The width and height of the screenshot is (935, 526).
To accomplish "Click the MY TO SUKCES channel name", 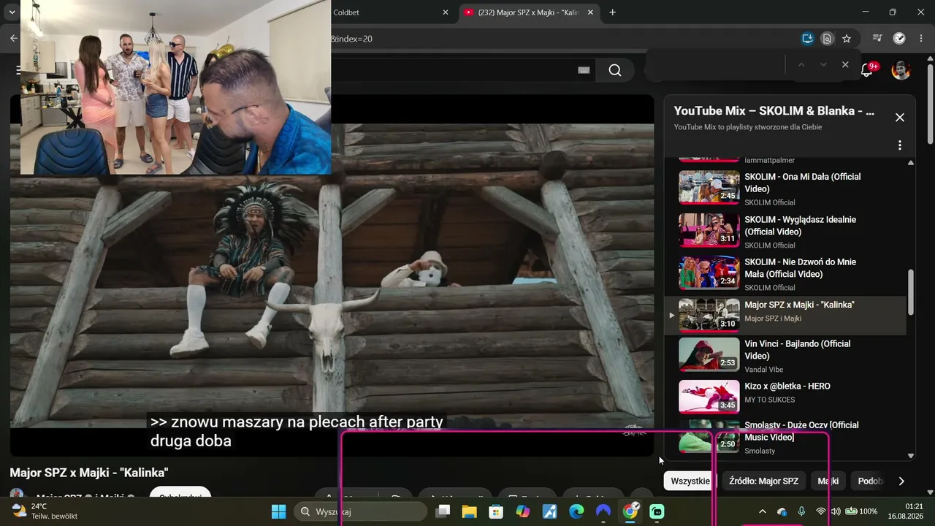I will click(770, 400).
